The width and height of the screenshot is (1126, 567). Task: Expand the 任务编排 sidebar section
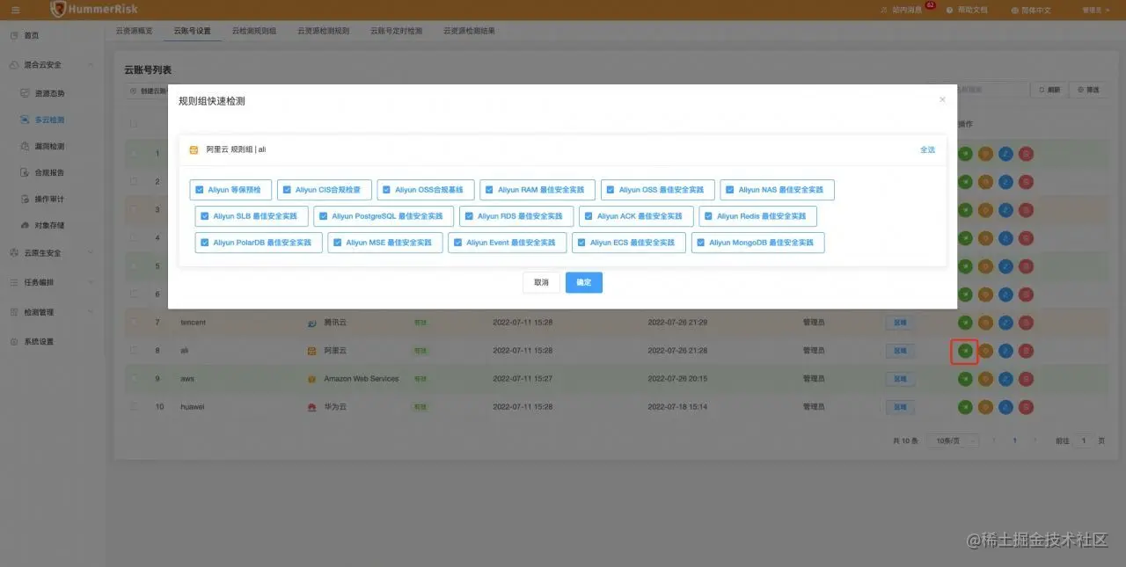click(x=91, y=282)
